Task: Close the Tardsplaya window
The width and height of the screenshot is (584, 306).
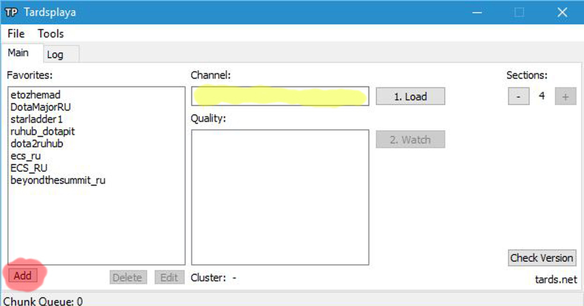Action: point(563,13)
